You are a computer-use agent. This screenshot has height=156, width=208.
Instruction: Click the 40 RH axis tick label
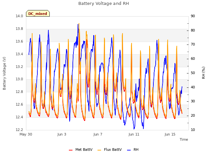click(193, 87)
